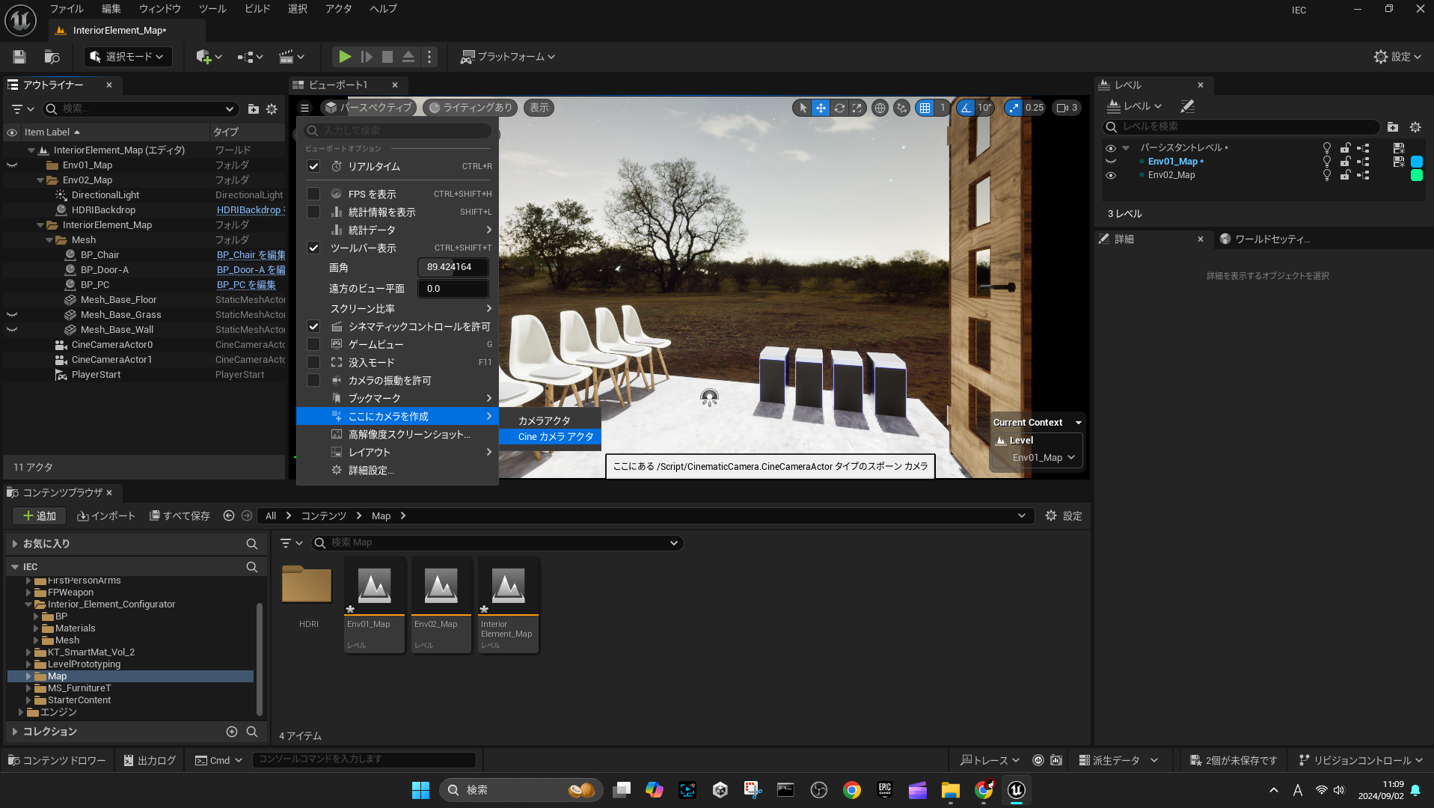Uncheck the リアルタイム checkbox

(313, 166)
